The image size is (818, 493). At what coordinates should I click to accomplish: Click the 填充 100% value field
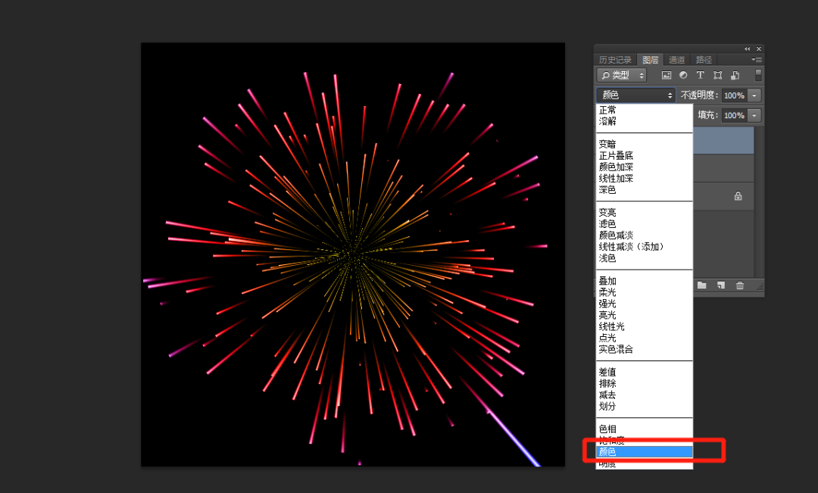click(735, 115)
